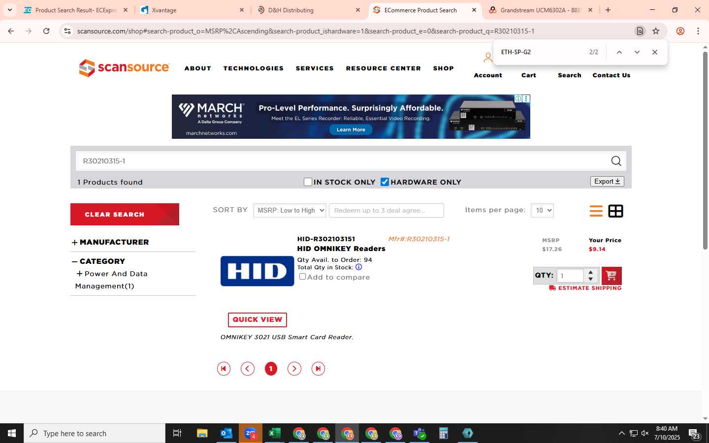Click site information icon in address bar
Viewport: 709px width, 443px height.
67,31
